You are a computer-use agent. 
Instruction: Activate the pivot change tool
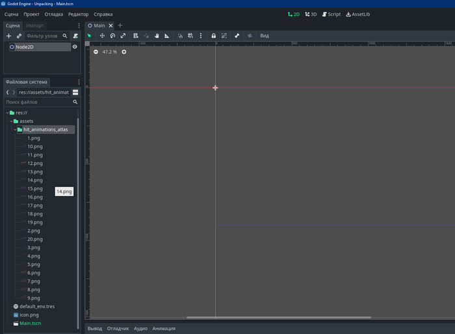[x=146, y=36]
